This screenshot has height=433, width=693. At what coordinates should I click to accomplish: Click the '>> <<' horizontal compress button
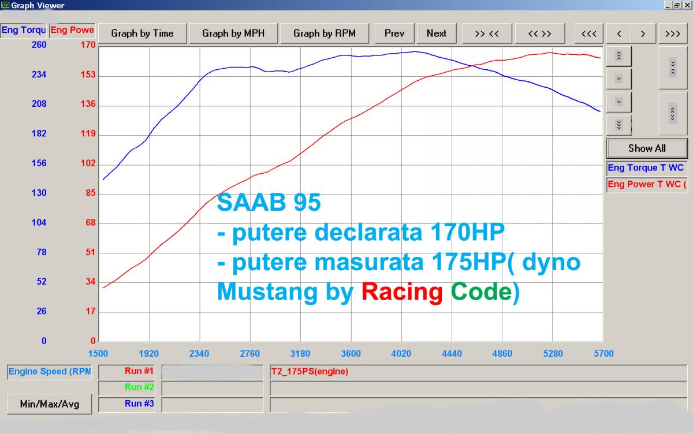(487, 33)
